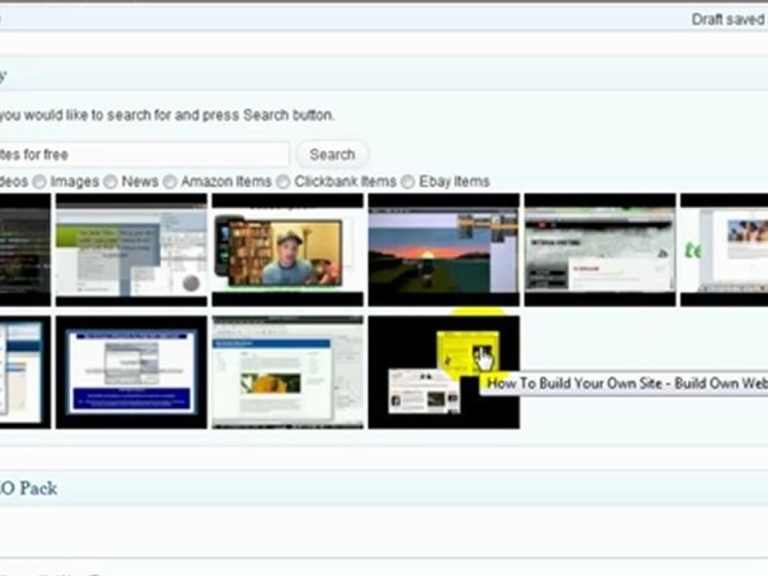This screenshot has width=768, height=576.
Task: Click the 'Draft saved' status text
Action: pyautogui.click(x=730, y=19)
